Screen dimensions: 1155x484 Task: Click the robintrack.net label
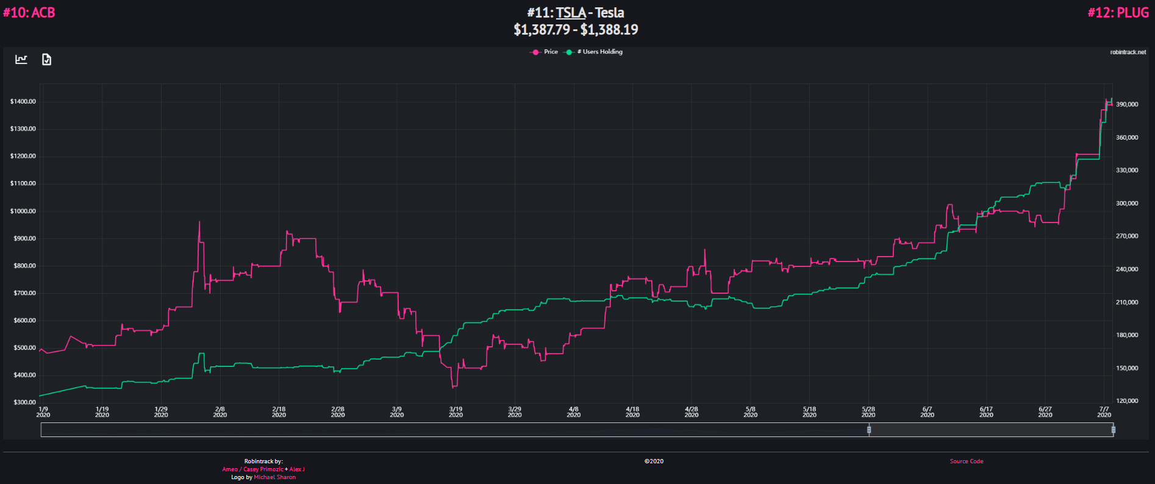point(1128,52)
